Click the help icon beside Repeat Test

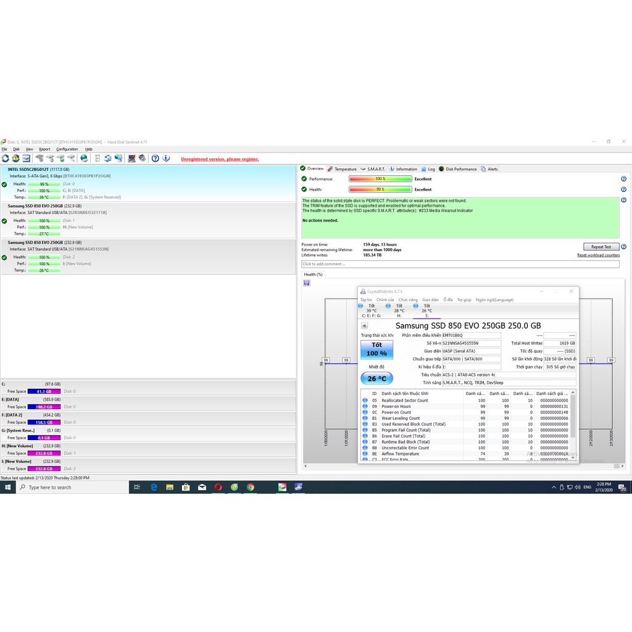point(623,246)
